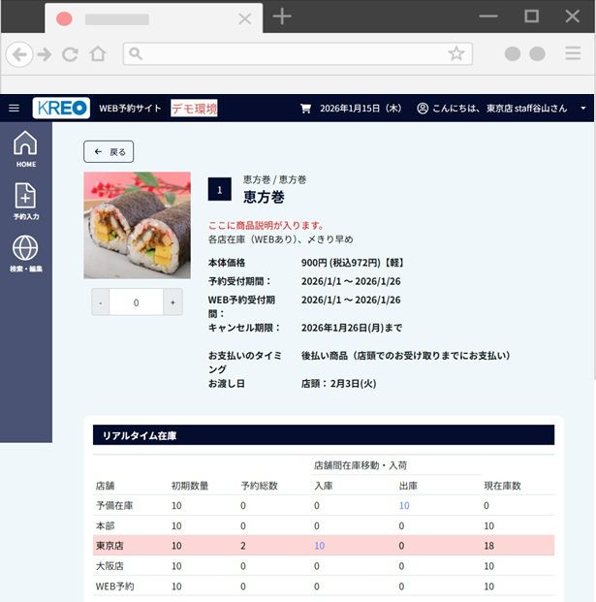Open the shopping cart icon
596x602 pixels.
306,109
